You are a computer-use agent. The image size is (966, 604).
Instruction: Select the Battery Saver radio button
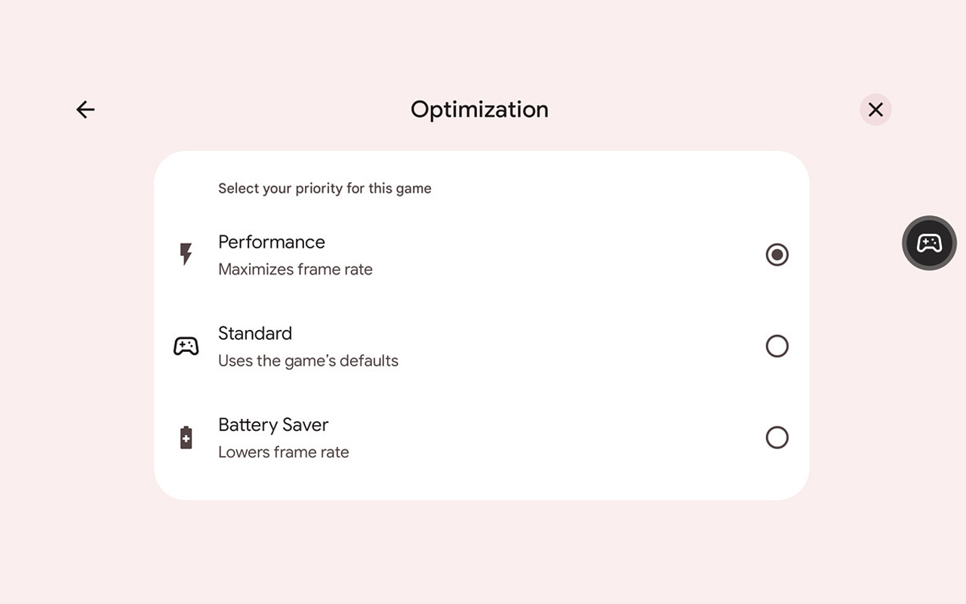point(777,437)
